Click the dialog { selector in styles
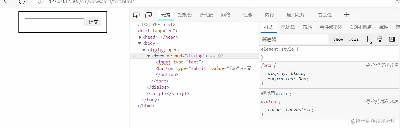Image resolution: width=400 pixels, height=128 pixels. 271,102
